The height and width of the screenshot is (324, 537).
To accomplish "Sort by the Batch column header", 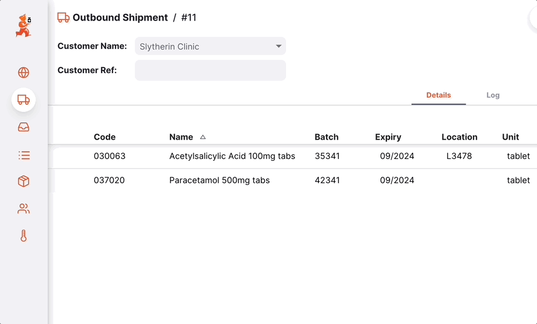I will tap(327, 137).
